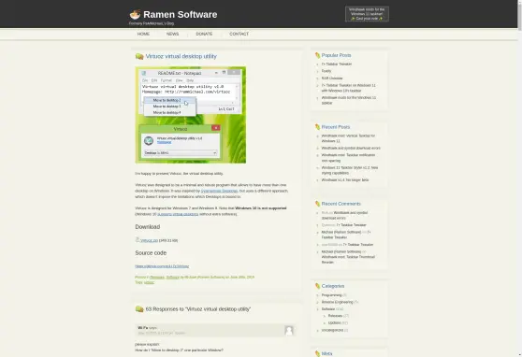
Task: Click the Recent Comments section icon
Action: (317, 204)
